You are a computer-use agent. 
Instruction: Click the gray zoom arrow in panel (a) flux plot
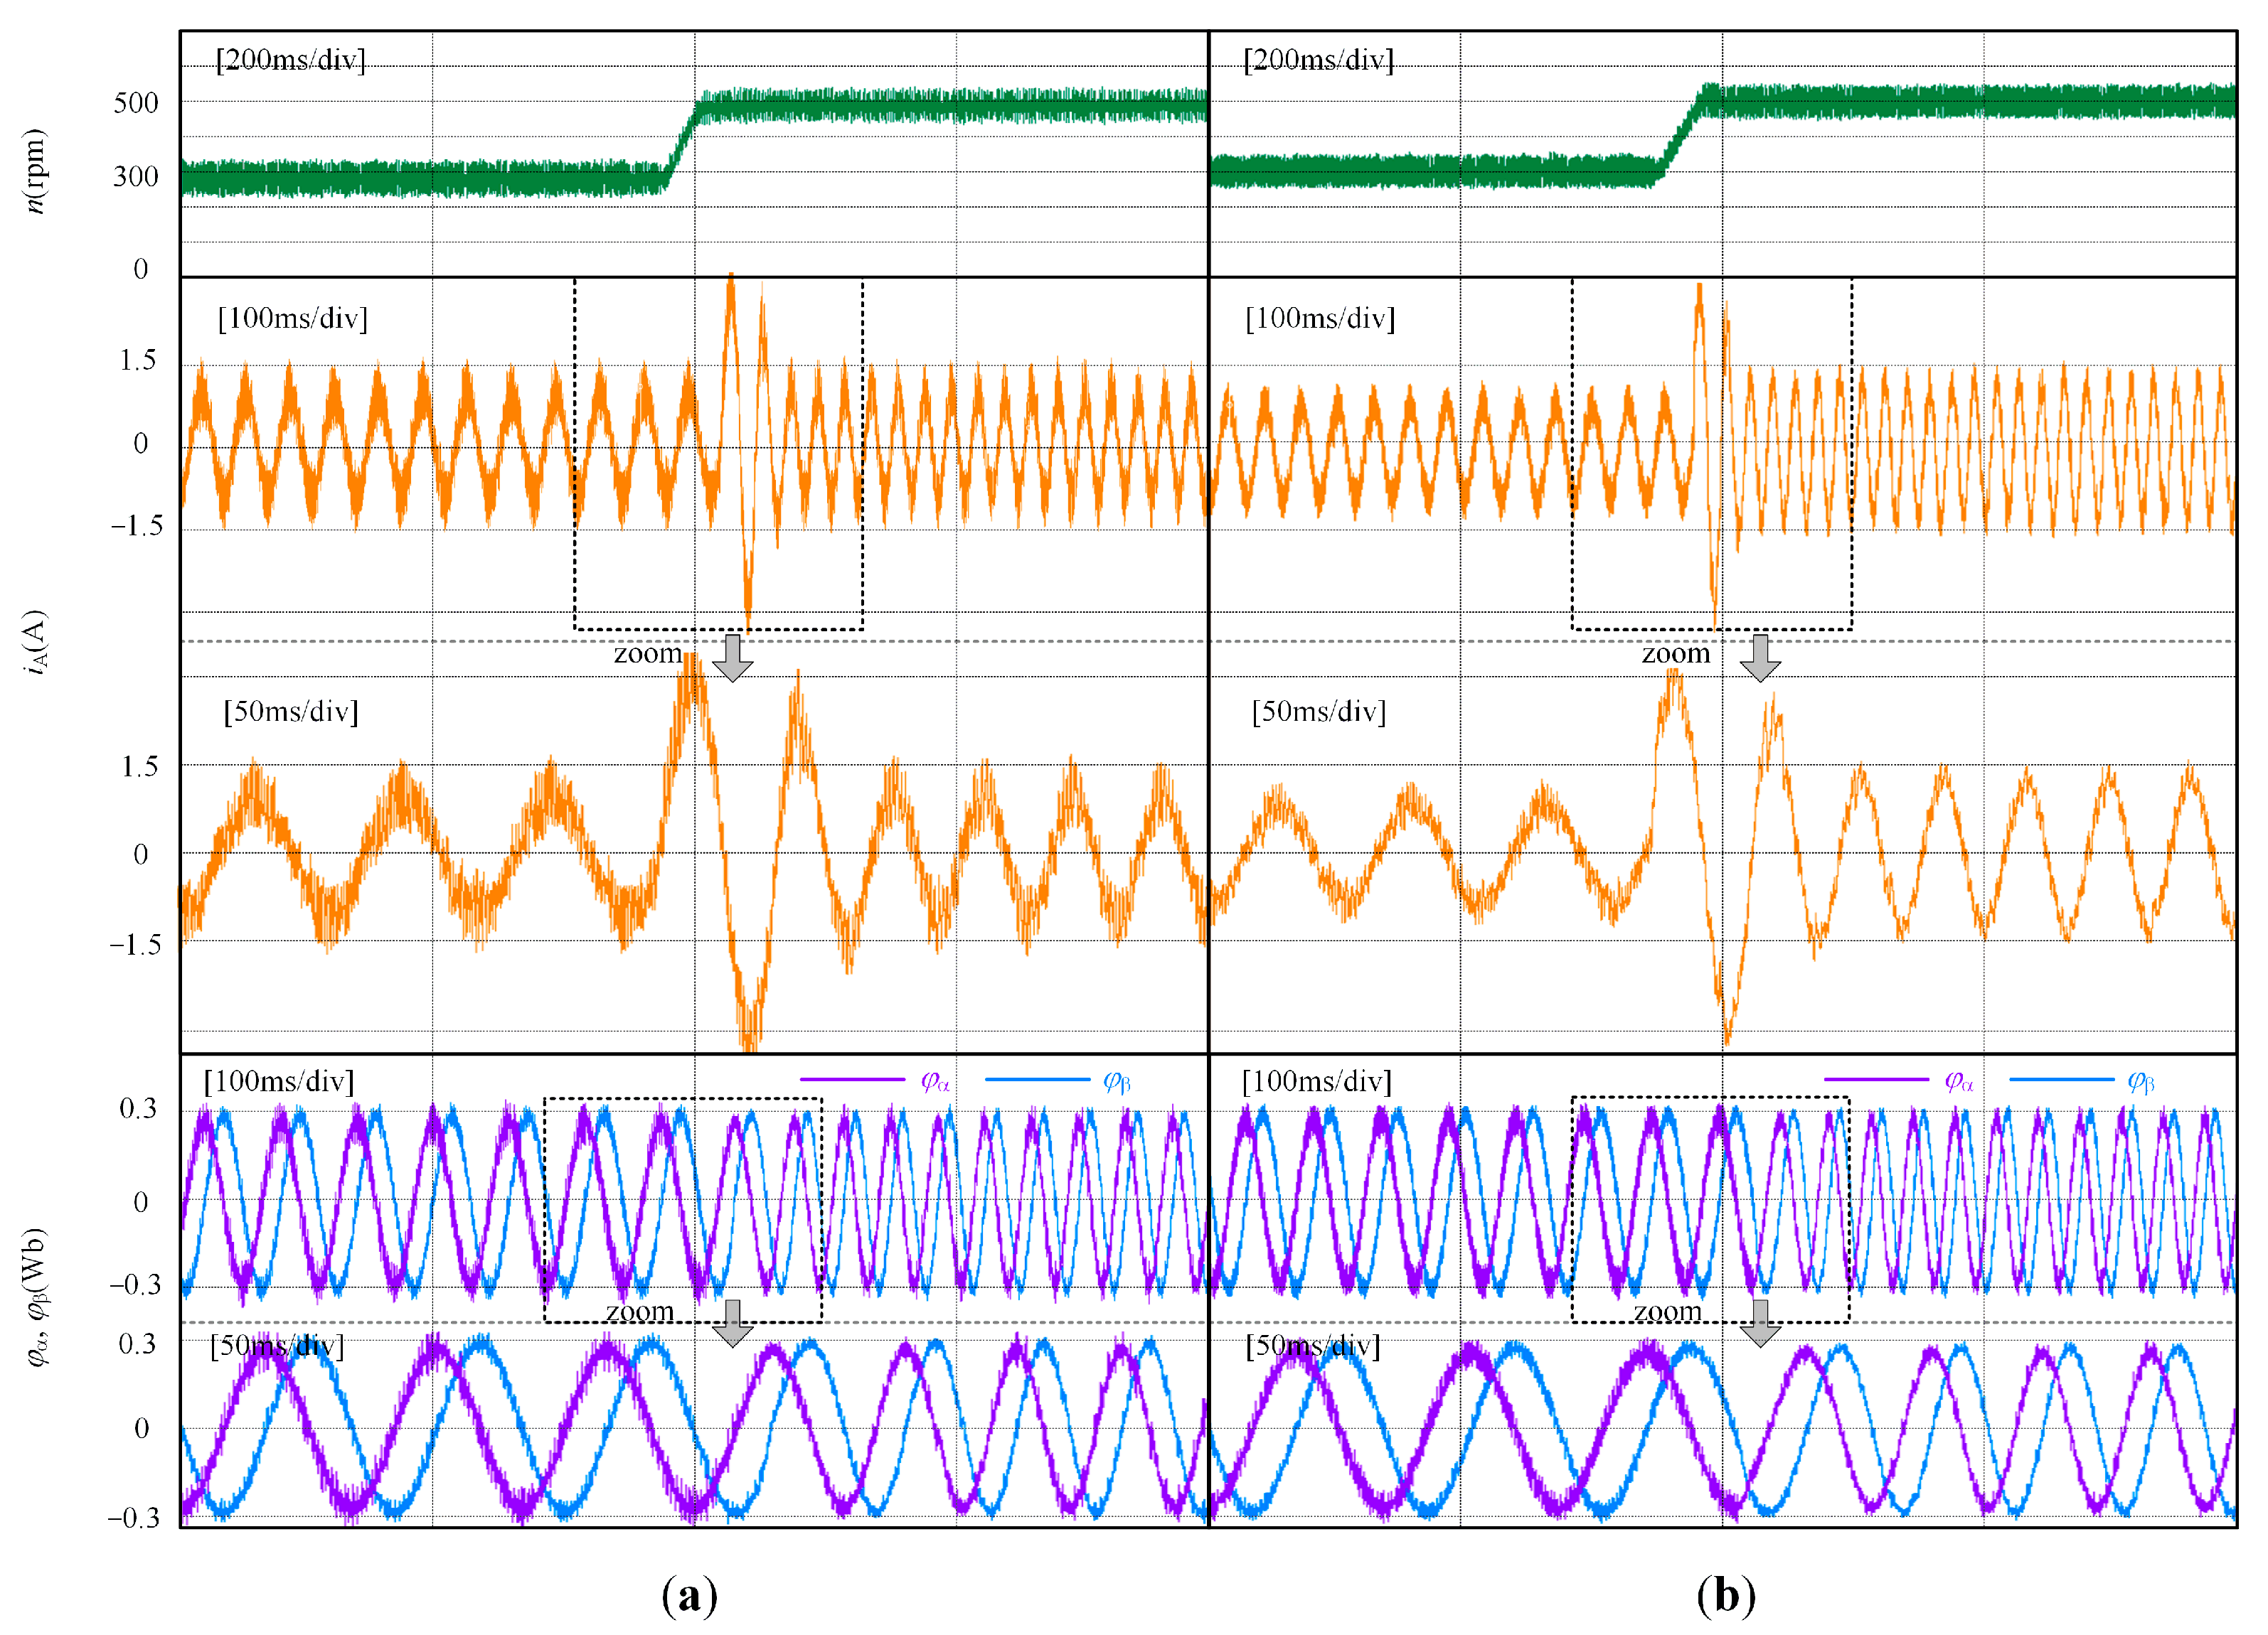pyautogui.click(x=733, y=1323)
